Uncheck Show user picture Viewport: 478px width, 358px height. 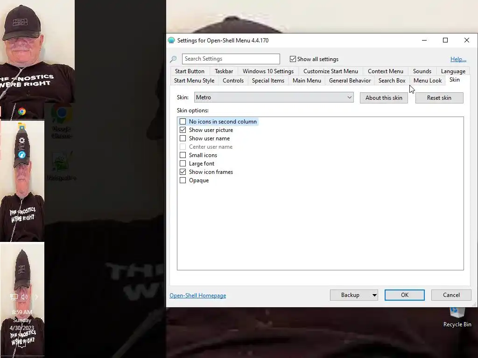[183, 130]
